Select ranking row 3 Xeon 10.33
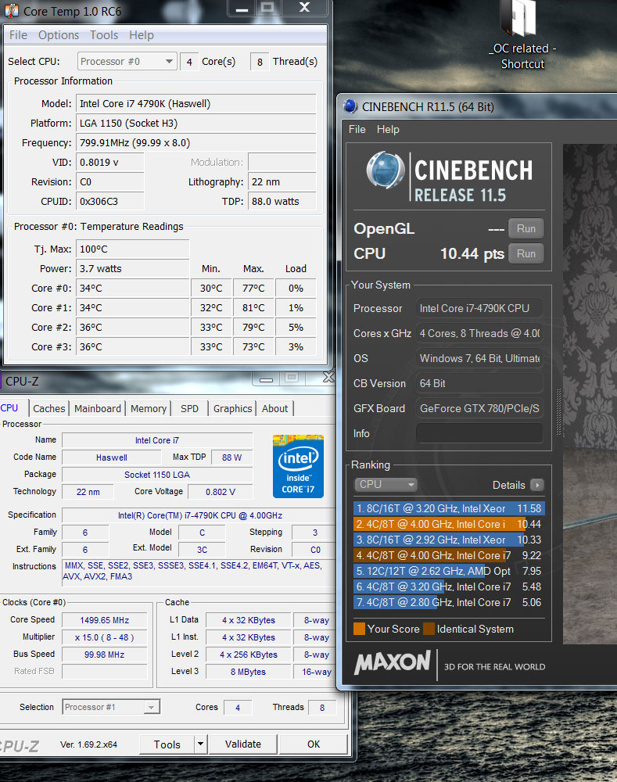The width and height of the screenshot is (617, 782). [449, 540]
